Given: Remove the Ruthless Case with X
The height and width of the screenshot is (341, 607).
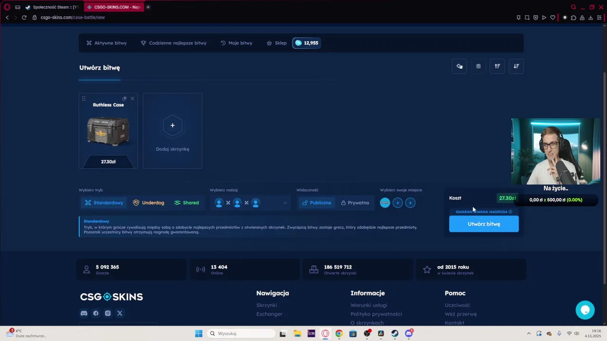Looking at the screenshot, I should click(x=132, y=99).
